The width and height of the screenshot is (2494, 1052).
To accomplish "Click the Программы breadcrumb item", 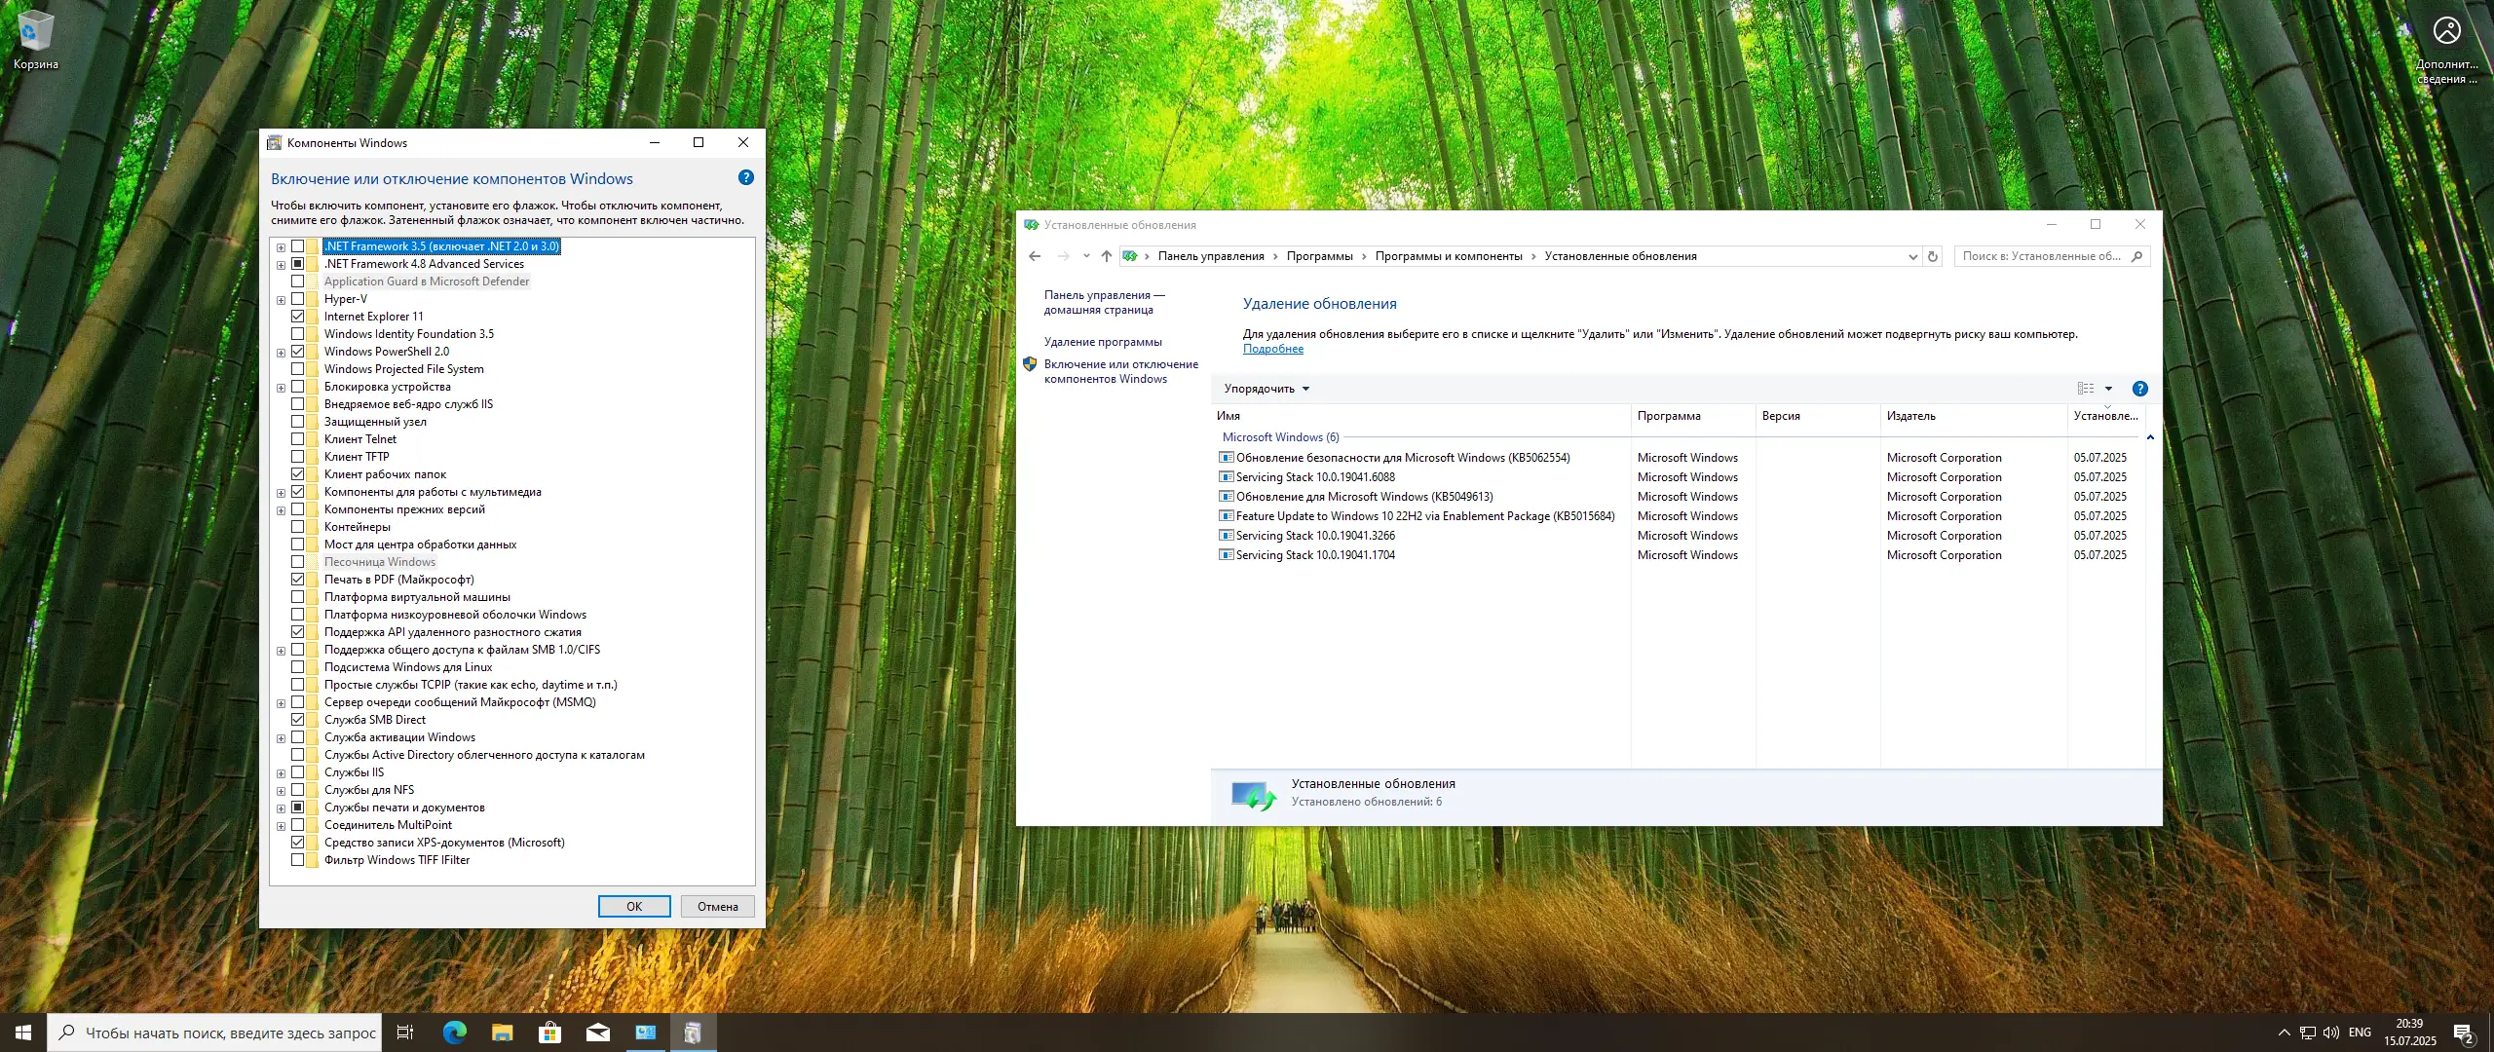I will pos(1319,256).
